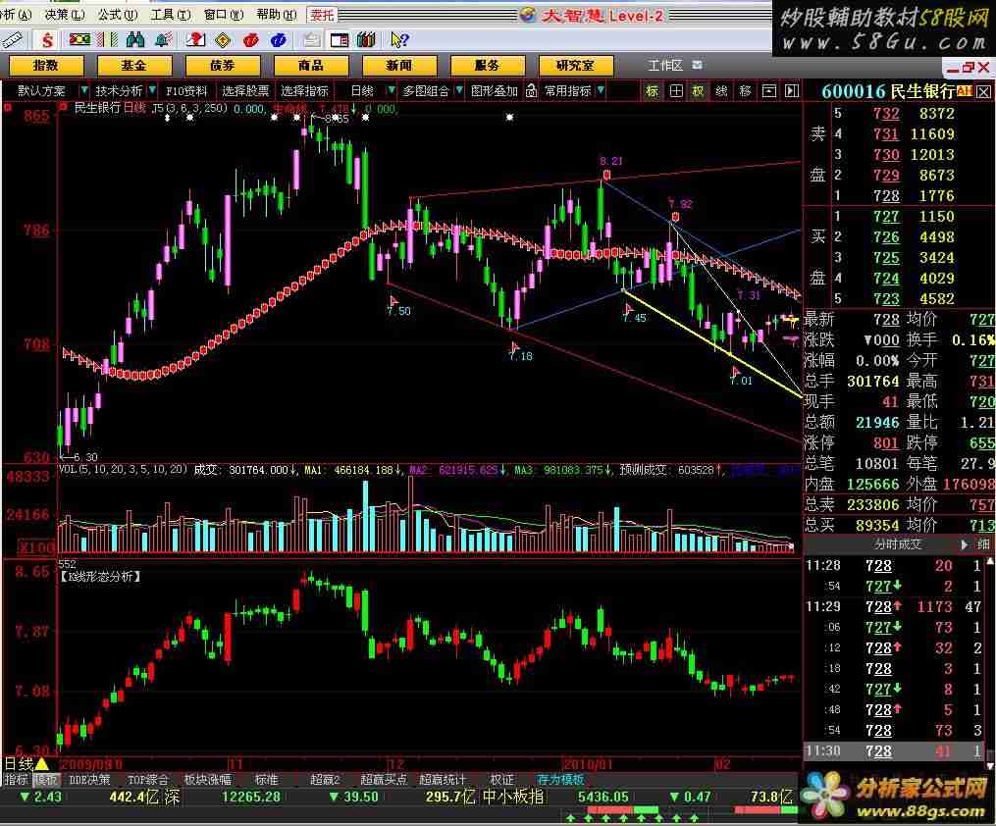Click the 委托 order button
Image resolution: width=996 pixels, height=826 pixels.
322,15
